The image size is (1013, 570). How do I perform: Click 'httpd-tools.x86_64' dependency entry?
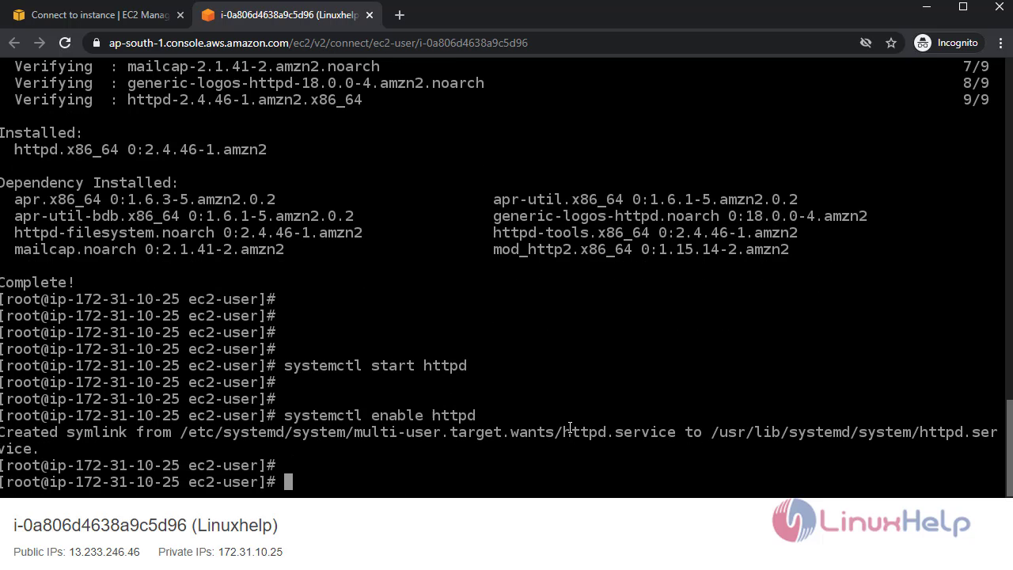(x=645, y=233)
